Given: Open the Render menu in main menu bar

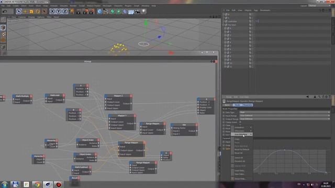Looking at the screenshot, I should pyautogui.click(x=73, y=6).
